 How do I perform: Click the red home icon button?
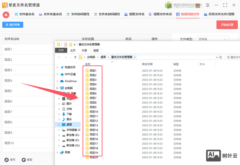6,15
